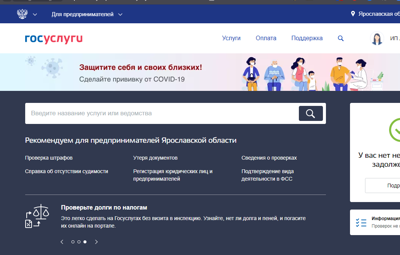This screenshot has width=400, height=255.
Task: Open the Услуги menu
Action: click(231, 38)
